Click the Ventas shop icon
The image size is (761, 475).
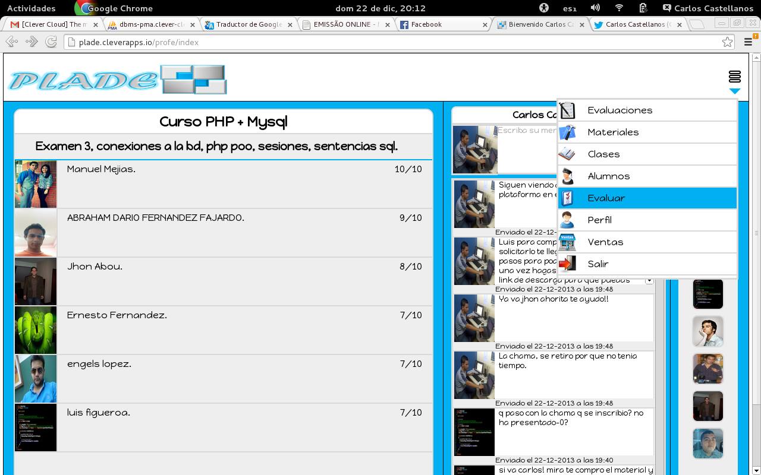tap(567, 242)
